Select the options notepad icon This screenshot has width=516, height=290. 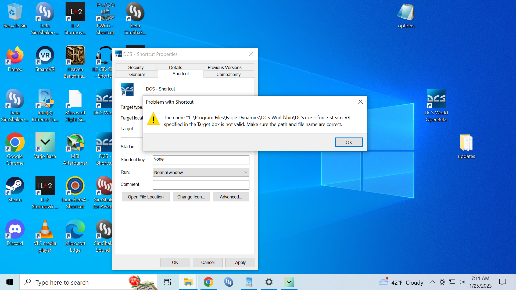tap(406, 16)
